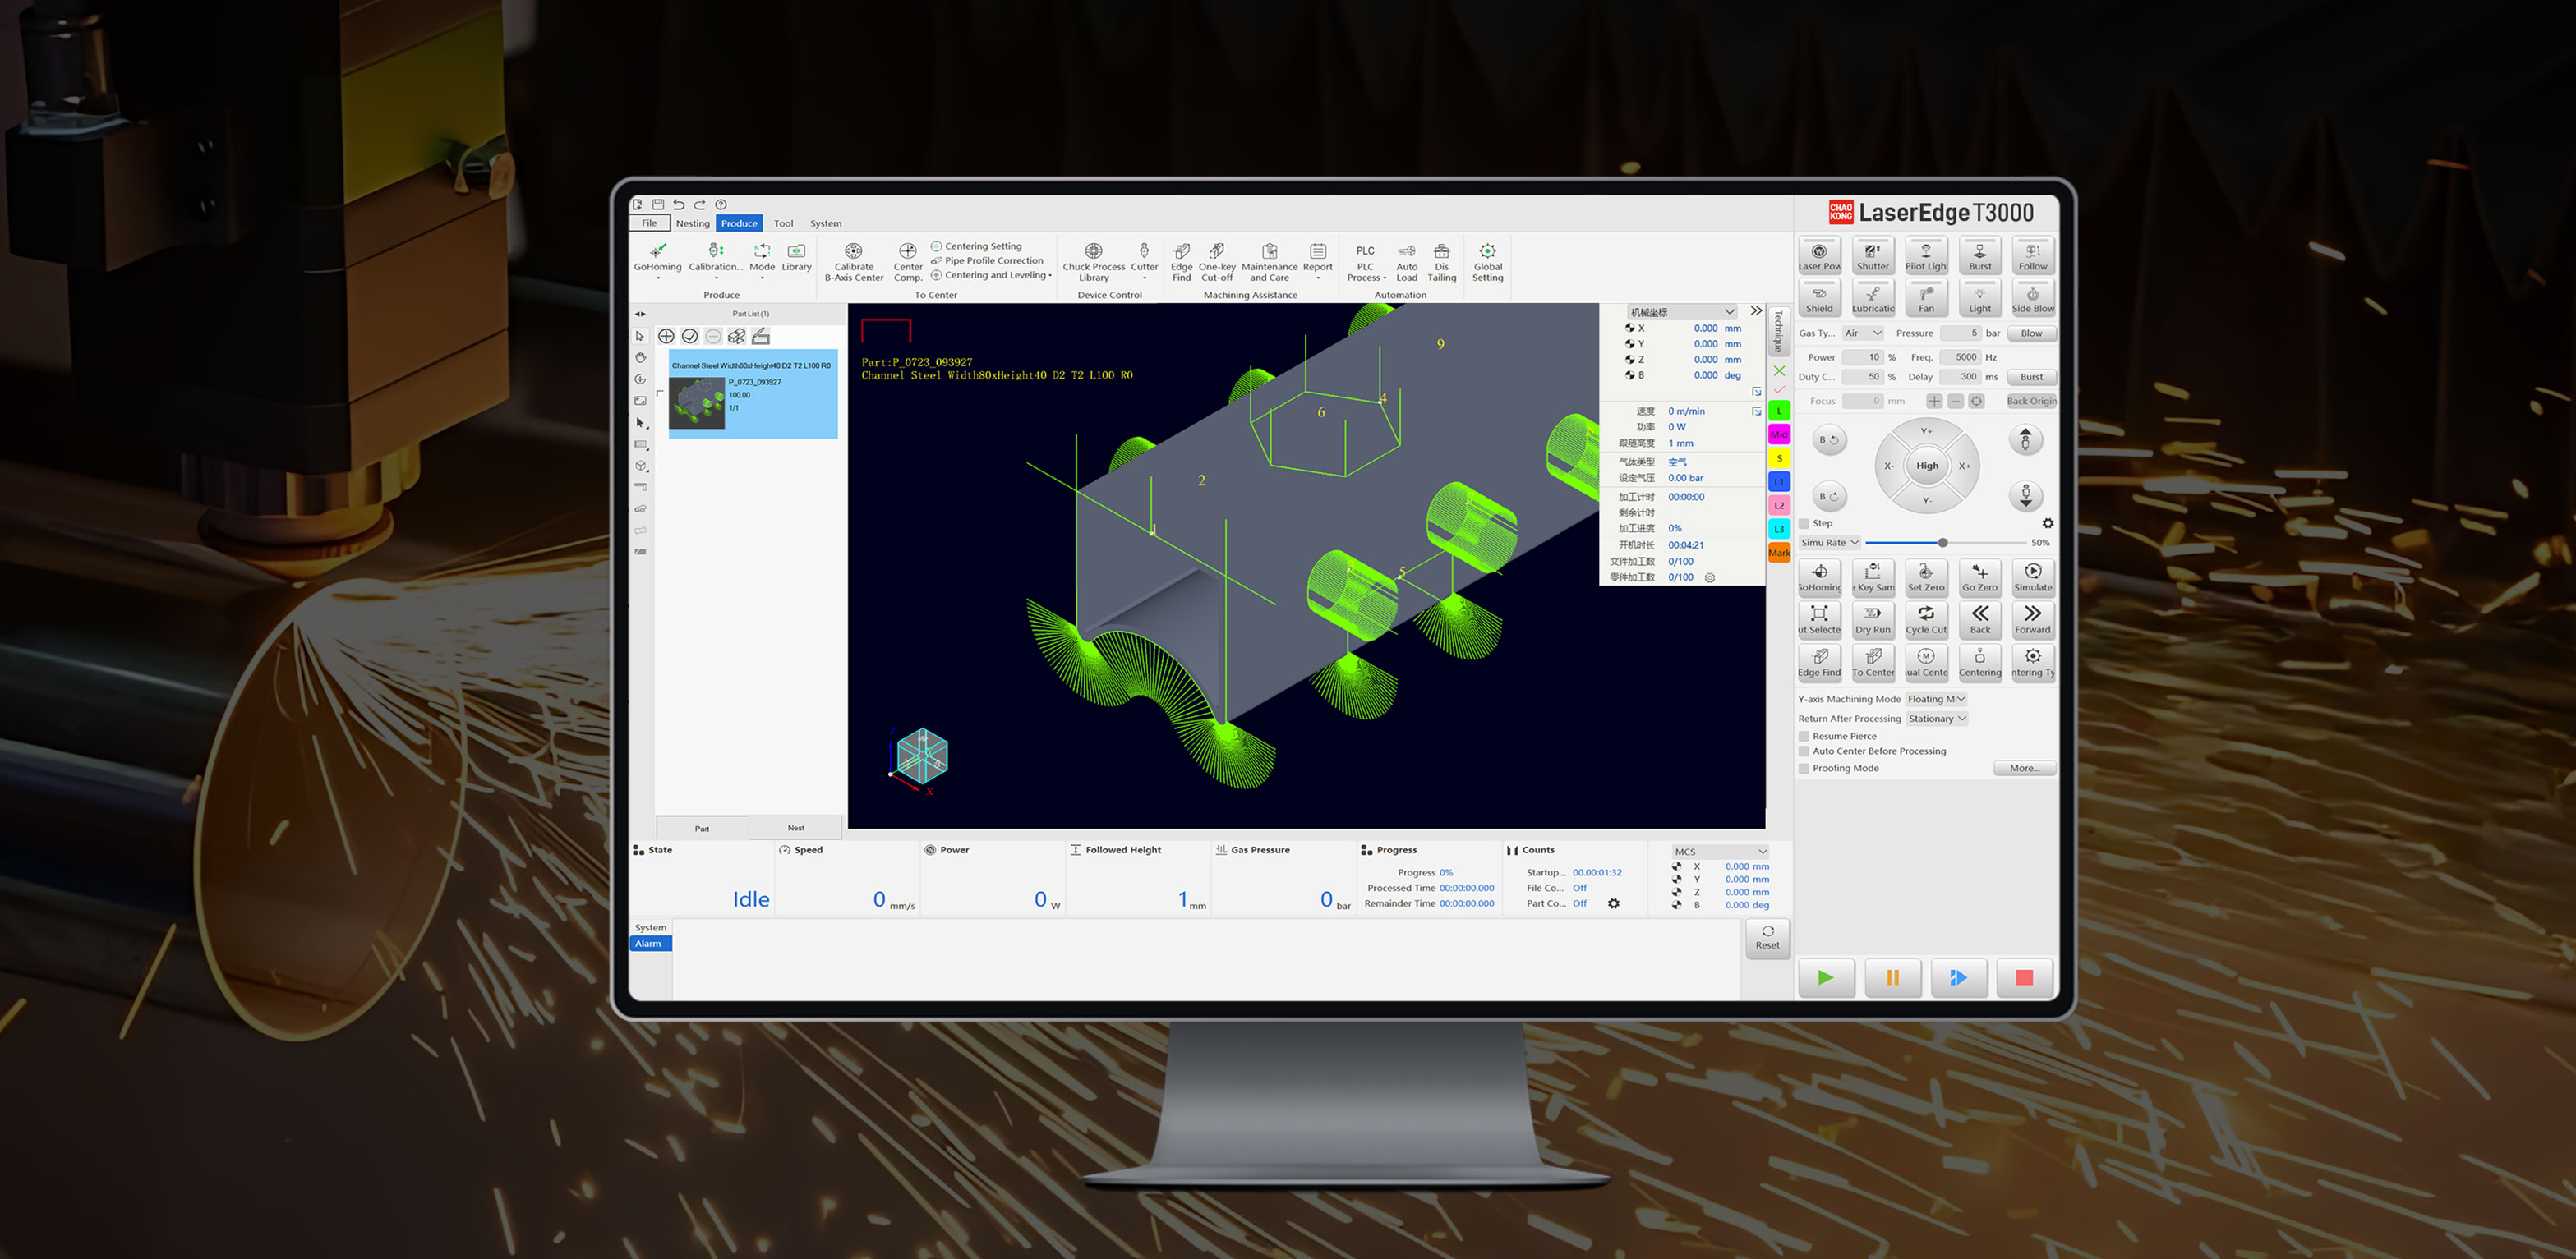Enable the Proofing Mode checkbox
This screenshot has width=2576, height=1259.
click(x=1804, y=769)
